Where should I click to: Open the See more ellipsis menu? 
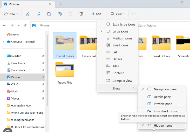(x=134, y=14)
